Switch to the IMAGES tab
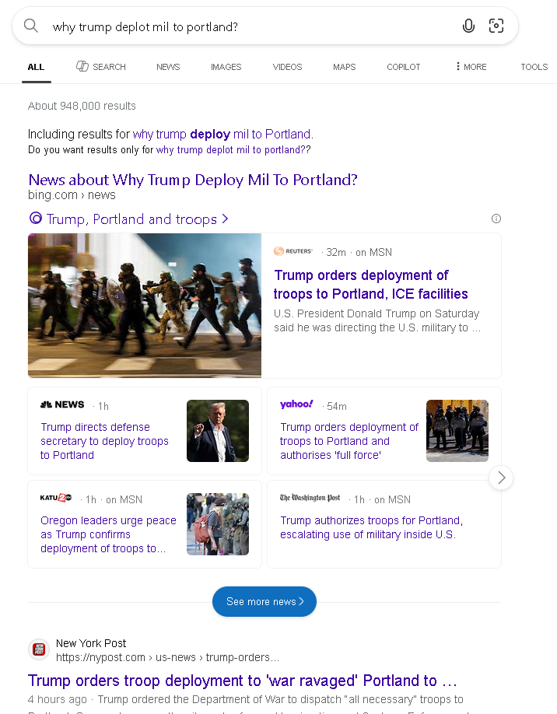This screenshot has height=714, width=557. point(226,67)
